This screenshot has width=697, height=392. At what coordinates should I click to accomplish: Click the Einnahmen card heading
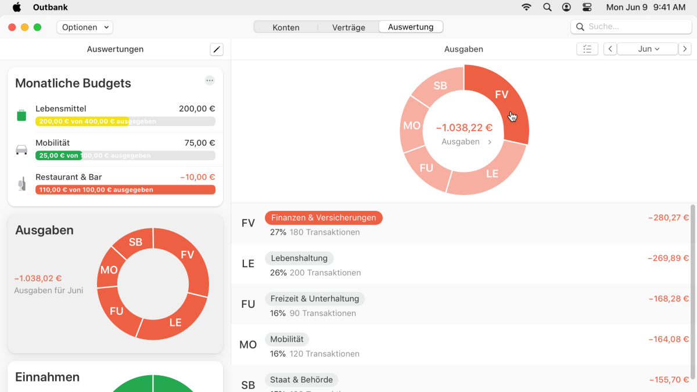pyautogui.click(x=48, y=377)
